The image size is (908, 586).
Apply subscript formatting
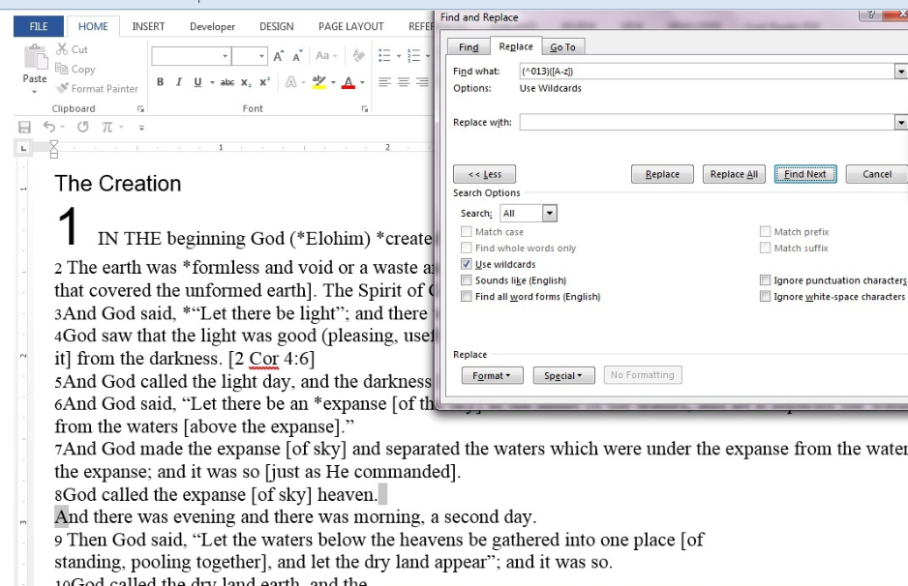[246, 82]
